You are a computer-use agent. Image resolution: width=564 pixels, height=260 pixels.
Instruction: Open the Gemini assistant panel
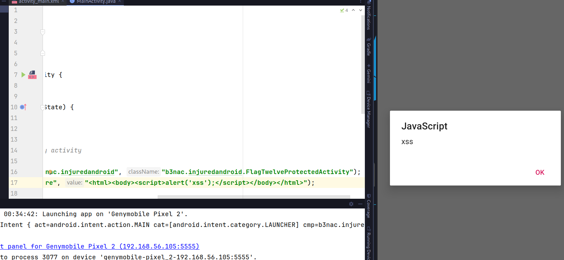point(369,73)
